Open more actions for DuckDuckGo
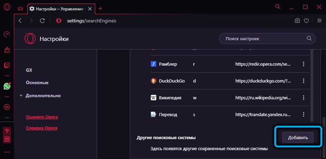This screenshot has height=159, width=326. click(303, 81)
